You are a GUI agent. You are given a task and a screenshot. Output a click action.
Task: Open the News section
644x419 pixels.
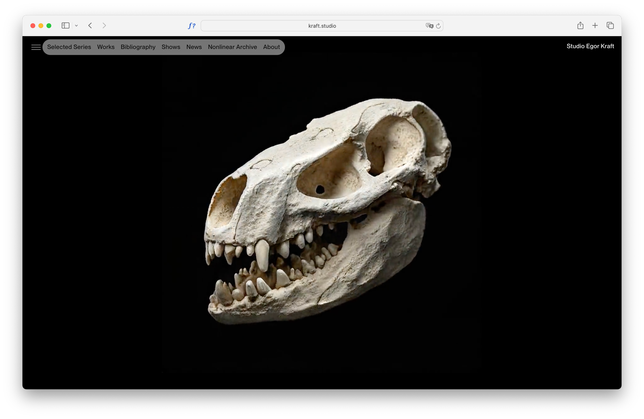coord(194,47)
